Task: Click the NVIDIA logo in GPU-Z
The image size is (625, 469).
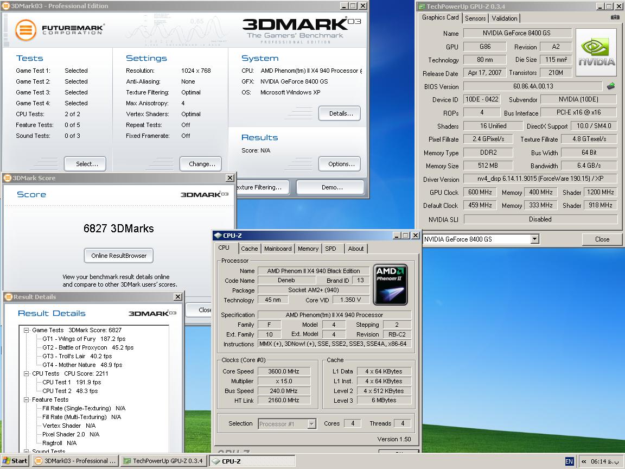Action: coord(596,52)
